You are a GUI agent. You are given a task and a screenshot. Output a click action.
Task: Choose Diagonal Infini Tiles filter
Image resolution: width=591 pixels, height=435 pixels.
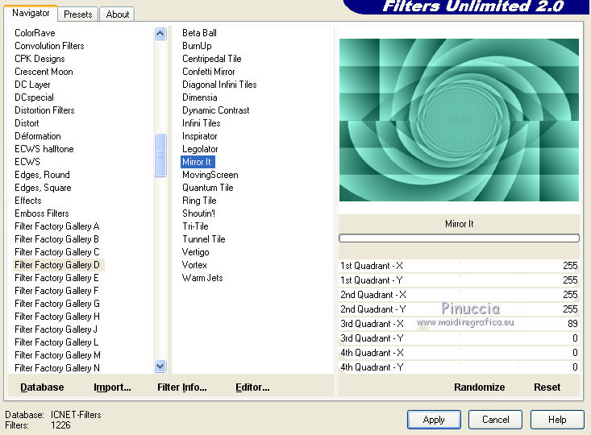tap(219, 85)
